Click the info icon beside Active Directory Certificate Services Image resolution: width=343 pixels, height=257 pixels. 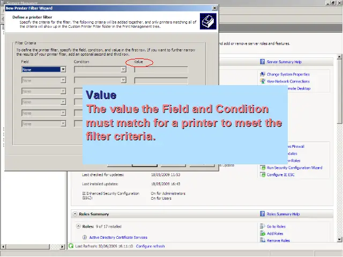85,237
